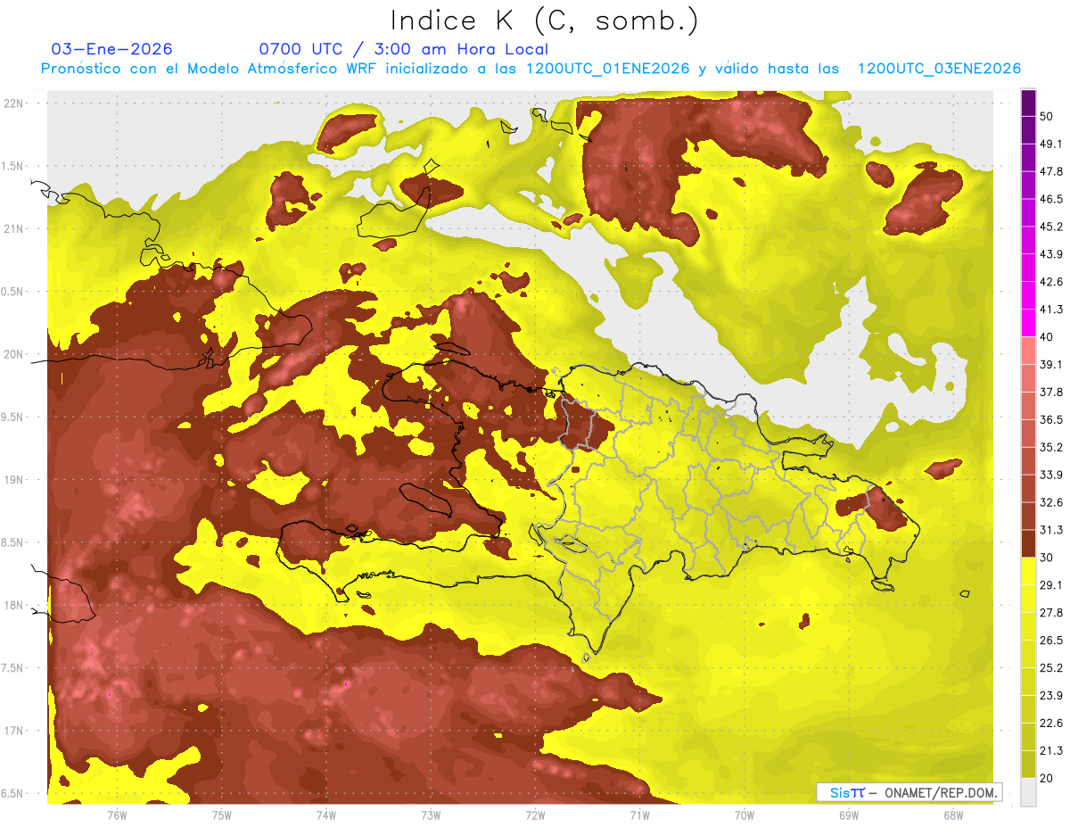Screen dimensions: 1070x827
Task: Click the 22N latitude axis label
Action: [14, 103]
